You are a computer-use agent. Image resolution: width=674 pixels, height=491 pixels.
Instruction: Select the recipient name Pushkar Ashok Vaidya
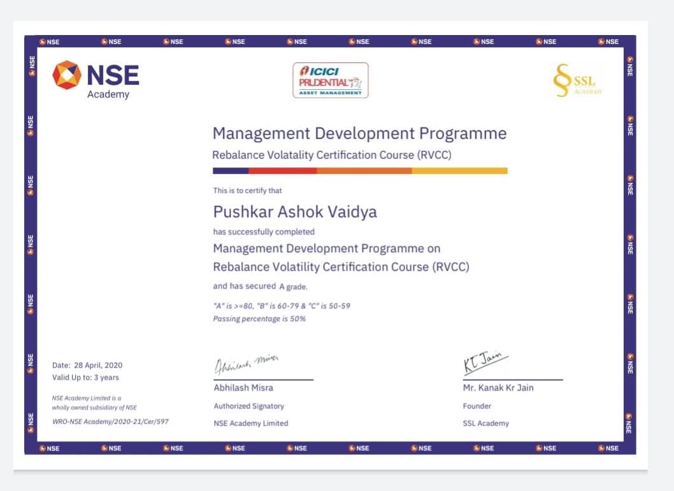[295, 211]
